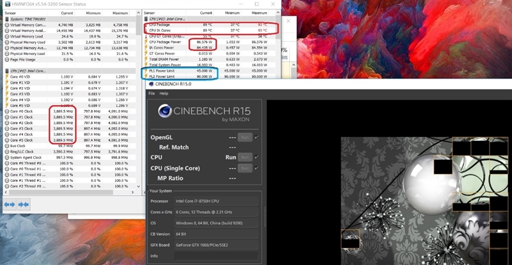Click the left navigation arrows icon in HWiNFO

10,204
